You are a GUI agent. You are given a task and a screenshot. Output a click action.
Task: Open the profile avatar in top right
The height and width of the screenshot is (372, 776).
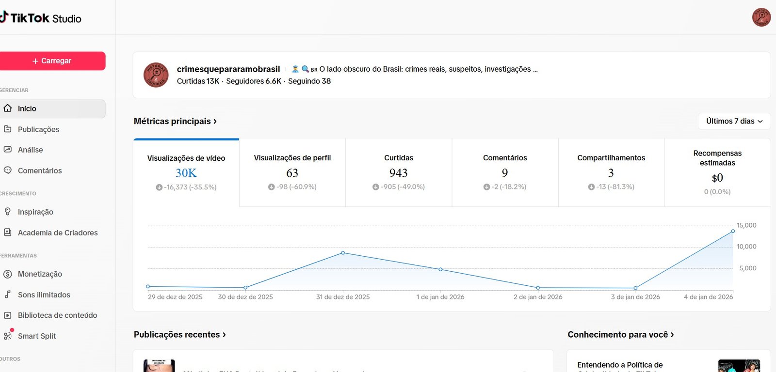click(x=761, y=17)
